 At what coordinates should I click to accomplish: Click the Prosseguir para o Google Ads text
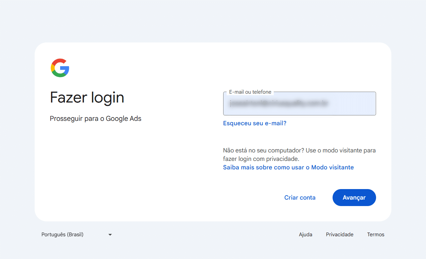95,119
